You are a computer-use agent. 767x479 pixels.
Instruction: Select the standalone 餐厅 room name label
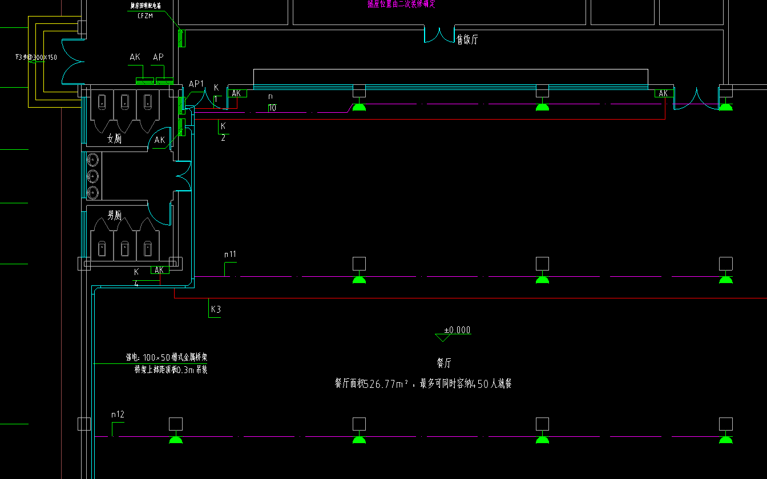click(444, 363)
